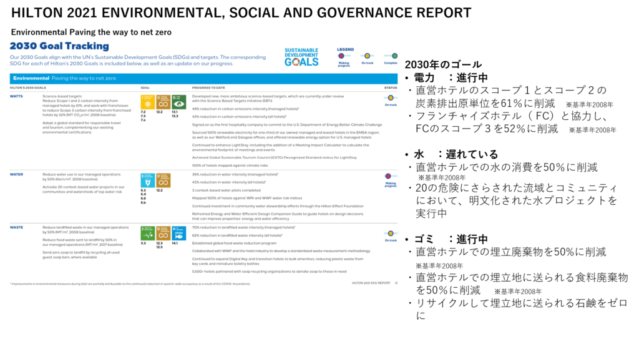This screenshot has height=359, width=639.
Task: Click the blue SDG 6 water icon
Action: pos(147,180)
